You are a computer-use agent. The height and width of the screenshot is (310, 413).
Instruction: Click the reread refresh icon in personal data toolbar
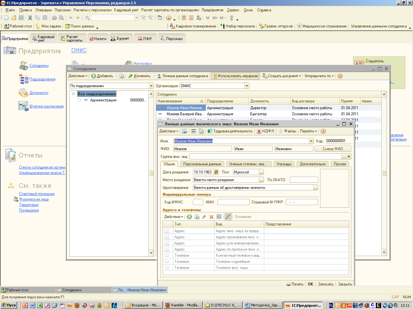click(x=193, y=131)
